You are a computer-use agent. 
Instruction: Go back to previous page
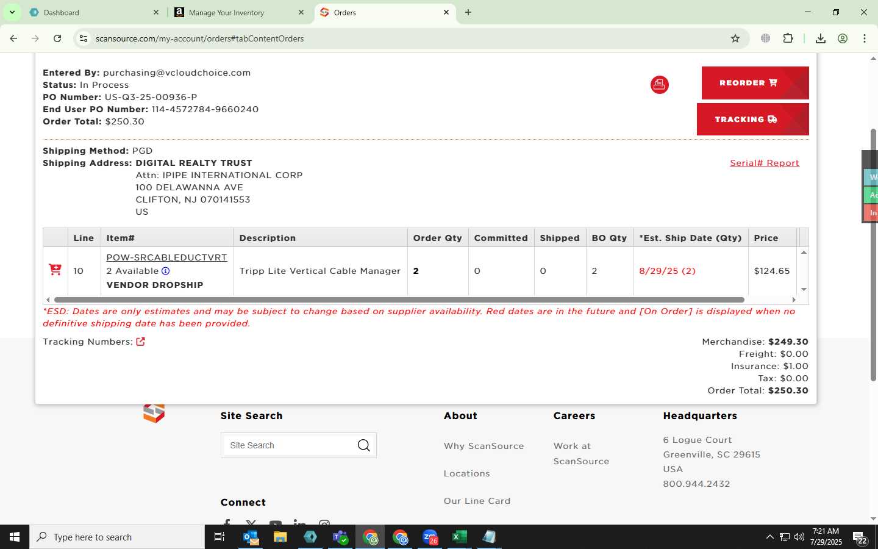13,38
